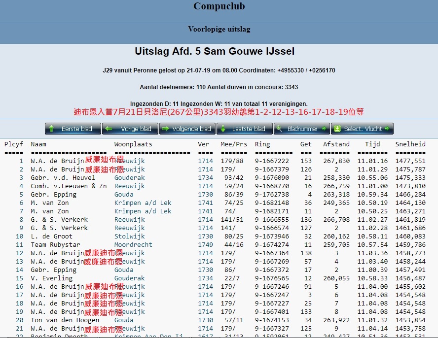The height and width of the screenshot is (338, 438).
Task: Choose a flight with Select. Vlucht
Action: pos(363,129)
